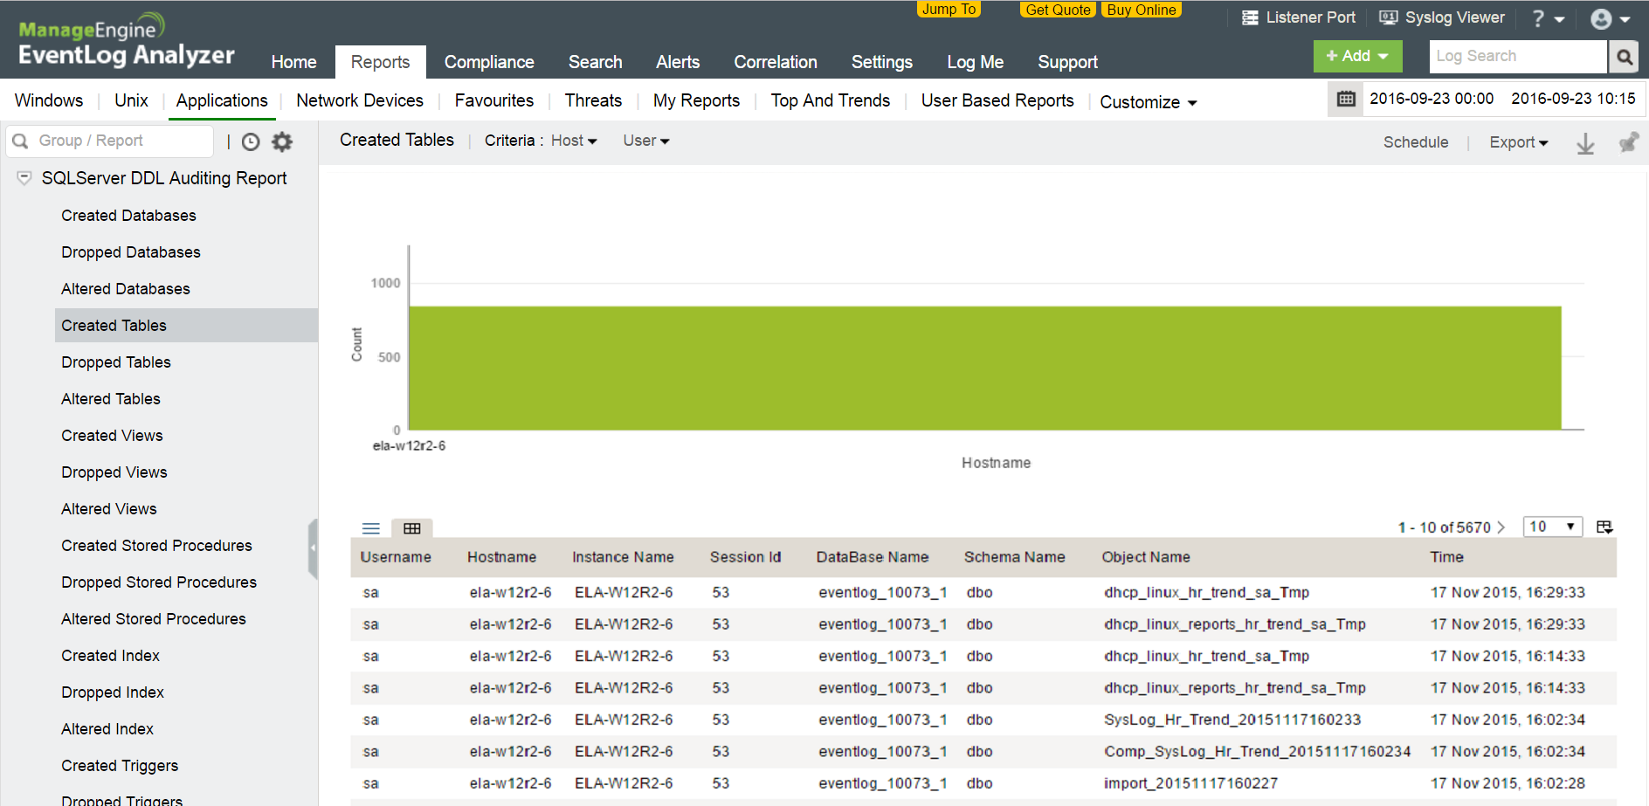
Task: Switch to list view of results
Action: 371,528
